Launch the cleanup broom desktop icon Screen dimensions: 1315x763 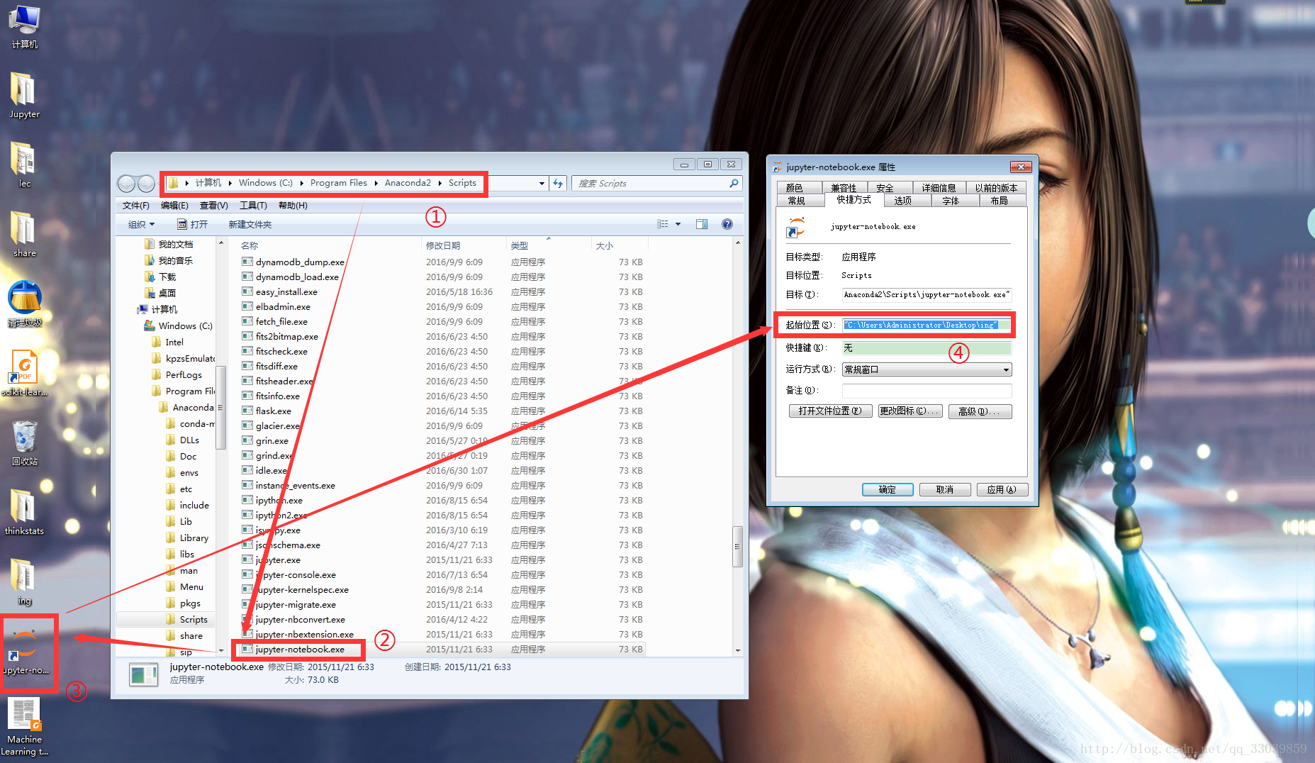(24, 303)
